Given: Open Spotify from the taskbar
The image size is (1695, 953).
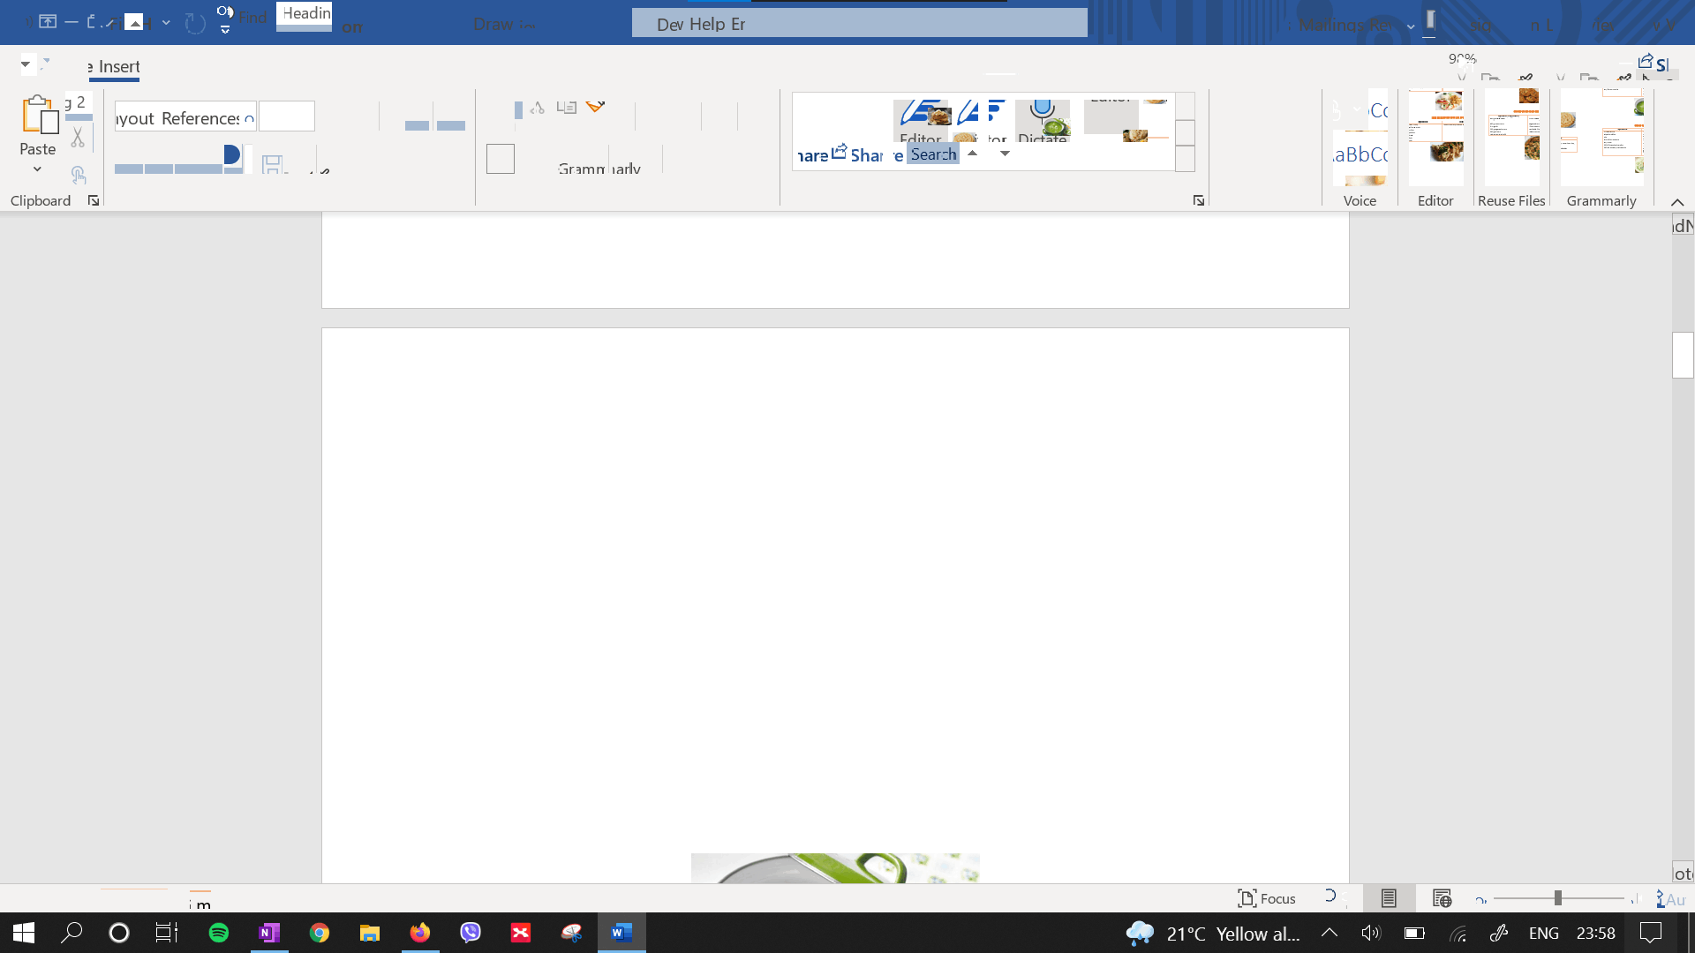Looking at the screenshot, I should [218, 933].
